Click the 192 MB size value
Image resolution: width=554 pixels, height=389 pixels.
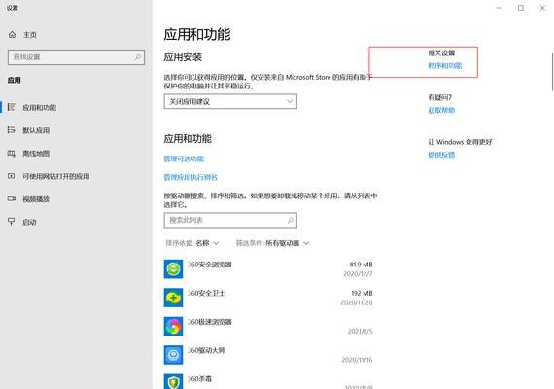[x=362, y=293]
